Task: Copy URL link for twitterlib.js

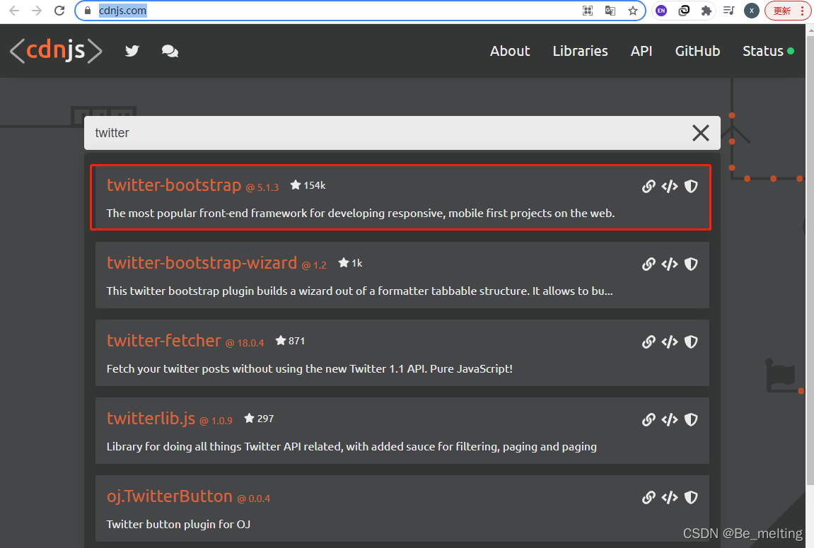Action: click(x=649, y=420)
